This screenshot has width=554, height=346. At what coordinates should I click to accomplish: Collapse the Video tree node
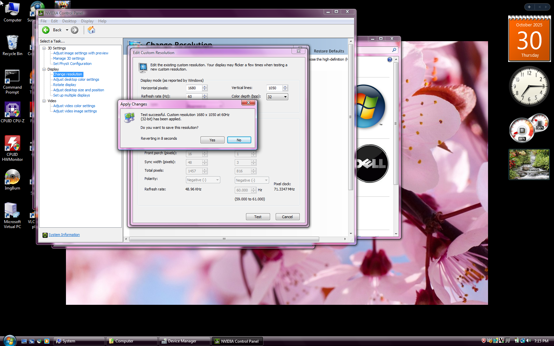pyautogui.click(x=44, y=101)
